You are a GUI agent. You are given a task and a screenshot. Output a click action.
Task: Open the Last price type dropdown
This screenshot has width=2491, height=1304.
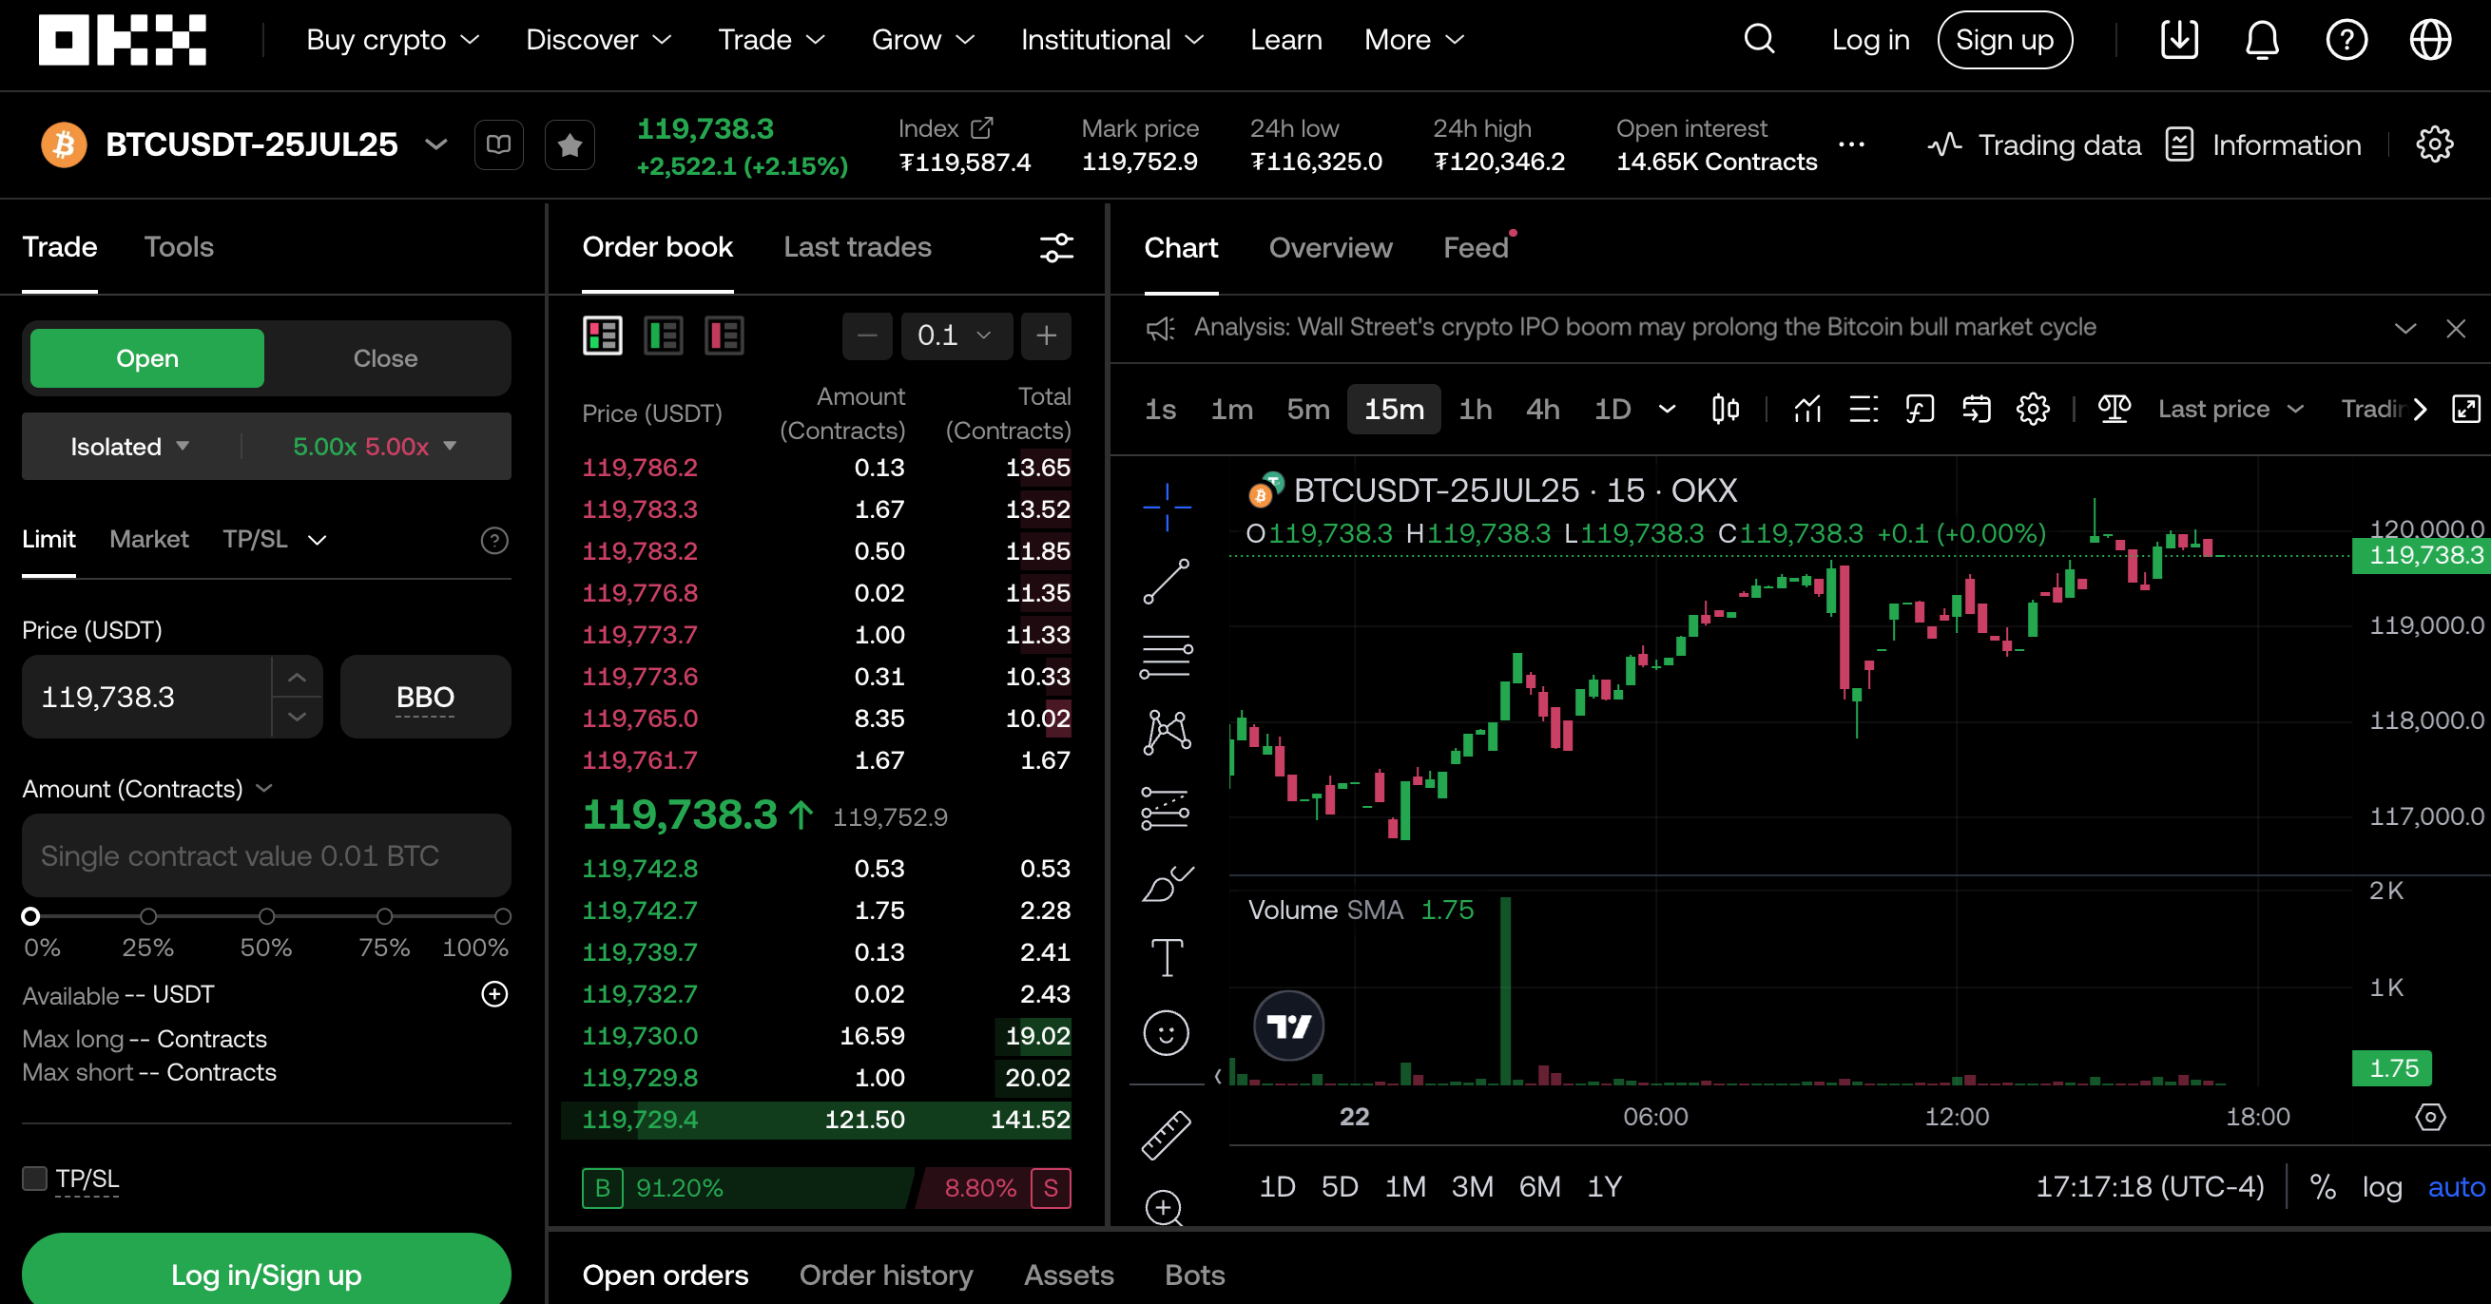point(2230,409)
